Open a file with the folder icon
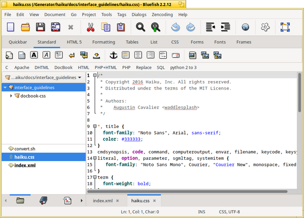 tap(25, 27)
